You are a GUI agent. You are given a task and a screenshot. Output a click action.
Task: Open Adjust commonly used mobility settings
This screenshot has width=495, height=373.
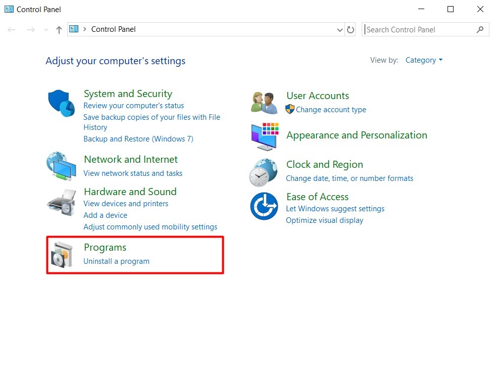click(151, 227)
